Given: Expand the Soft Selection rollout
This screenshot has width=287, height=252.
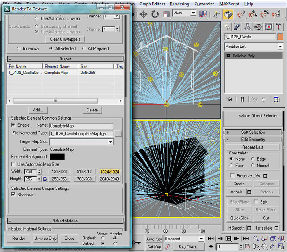Looking at the screenshot, I should point(253,132).
